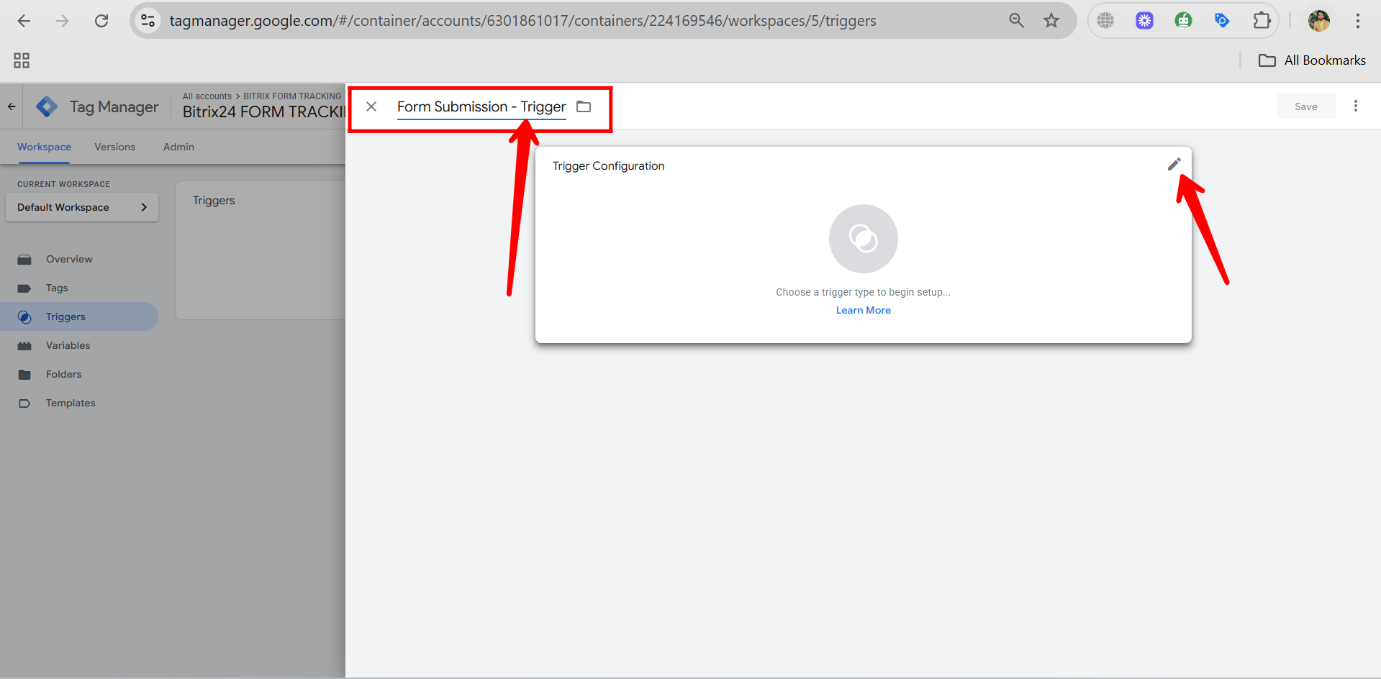Open the All Bookmarks folder
This screenshot has width=1381, height=679.
click(x=1312, y=60)
